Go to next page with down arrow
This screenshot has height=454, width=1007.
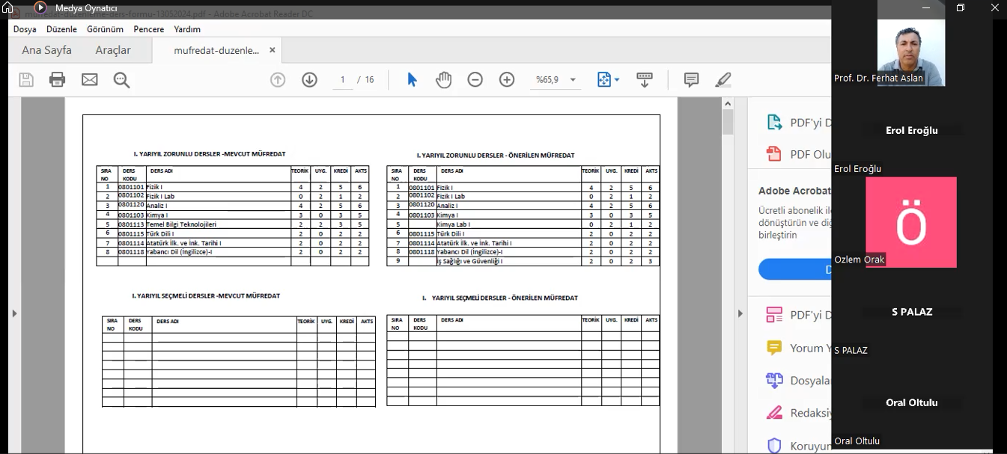click(x=309, y=79)
